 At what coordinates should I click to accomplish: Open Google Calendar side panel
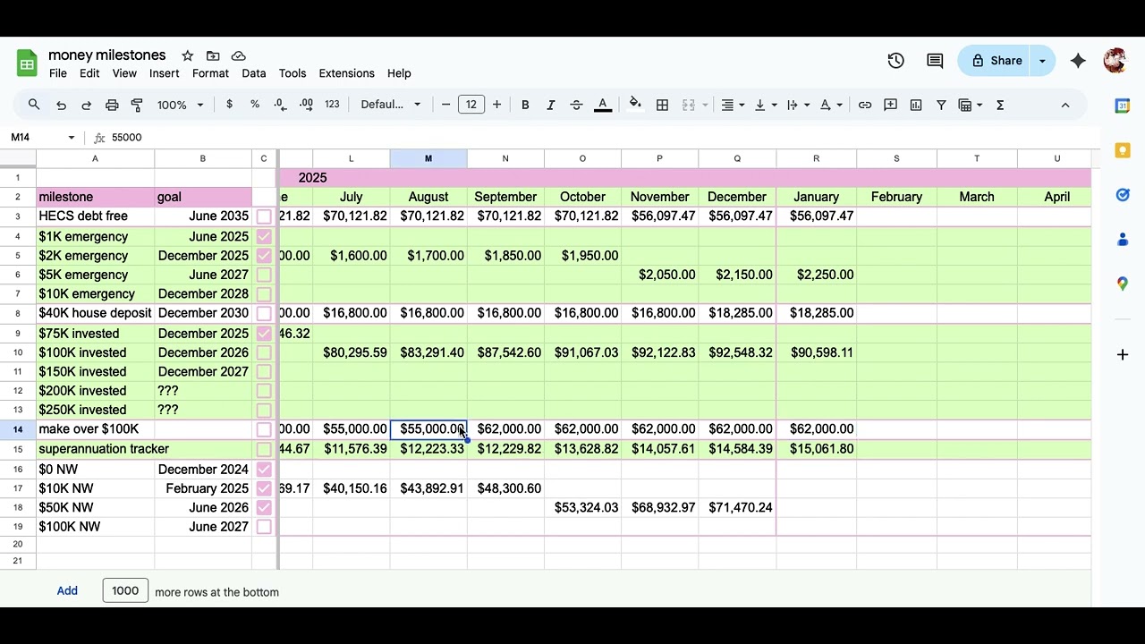[1123, 106]
